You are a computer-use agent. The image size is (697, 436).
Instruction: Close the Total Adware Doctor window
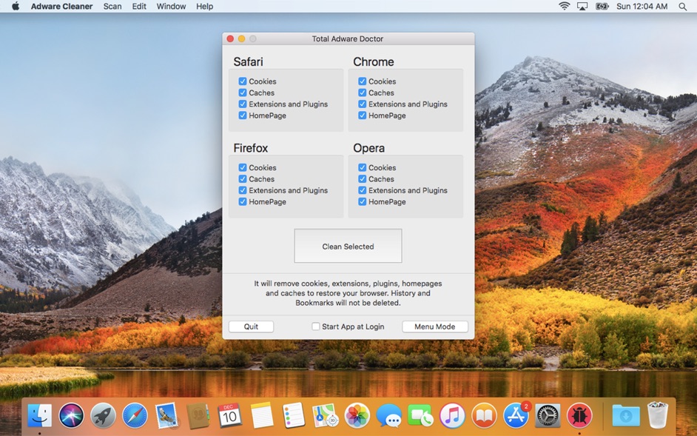click(230, 38)
